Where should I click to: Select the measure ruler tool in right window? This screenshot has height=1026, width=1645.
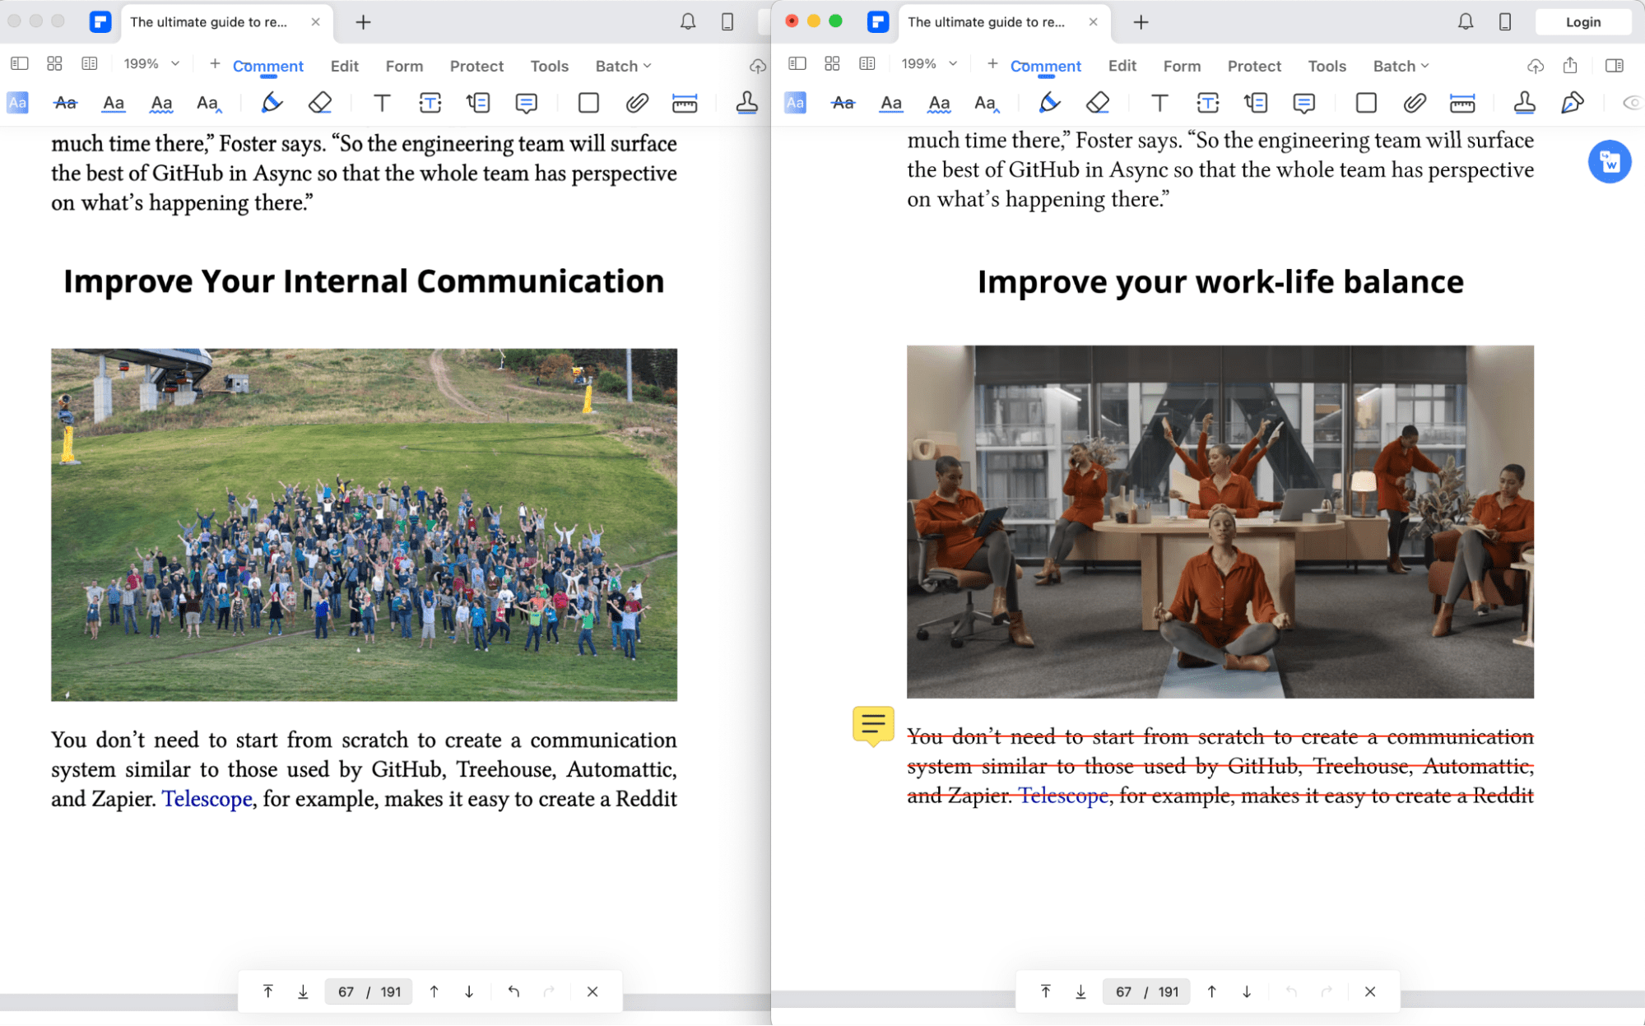(1461, 103)
